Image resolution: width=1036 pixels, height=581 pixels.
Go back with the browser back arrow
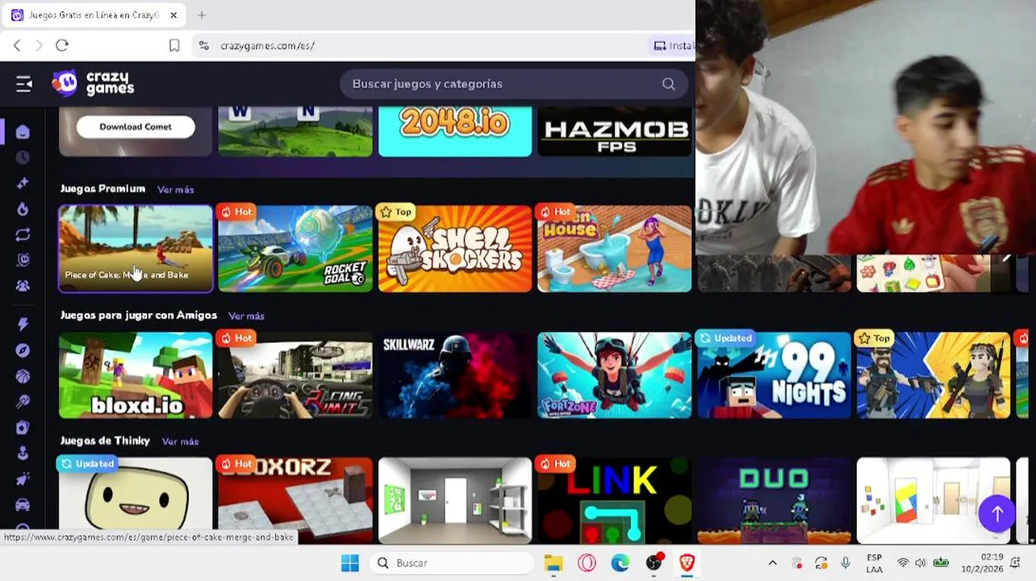[x=17, y=46]
